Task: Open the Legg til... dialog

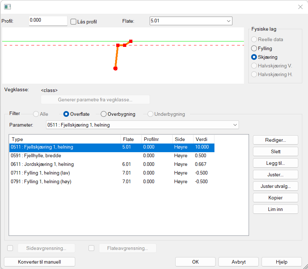Action: coord(275,163)
